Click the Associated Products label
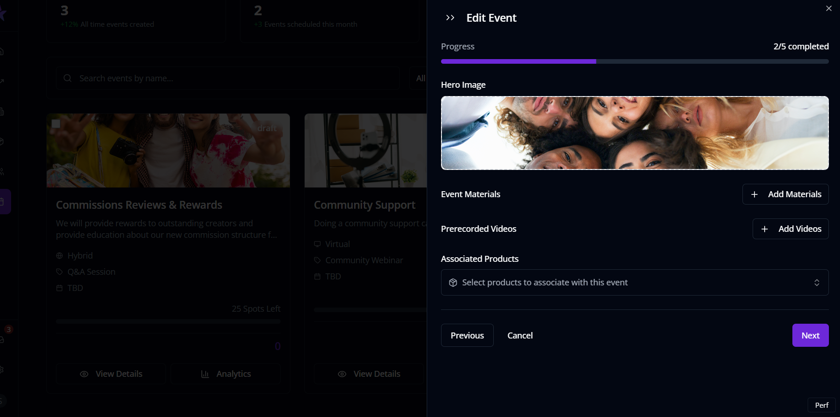Screen dimensions: 840x417 pos(480,259)
